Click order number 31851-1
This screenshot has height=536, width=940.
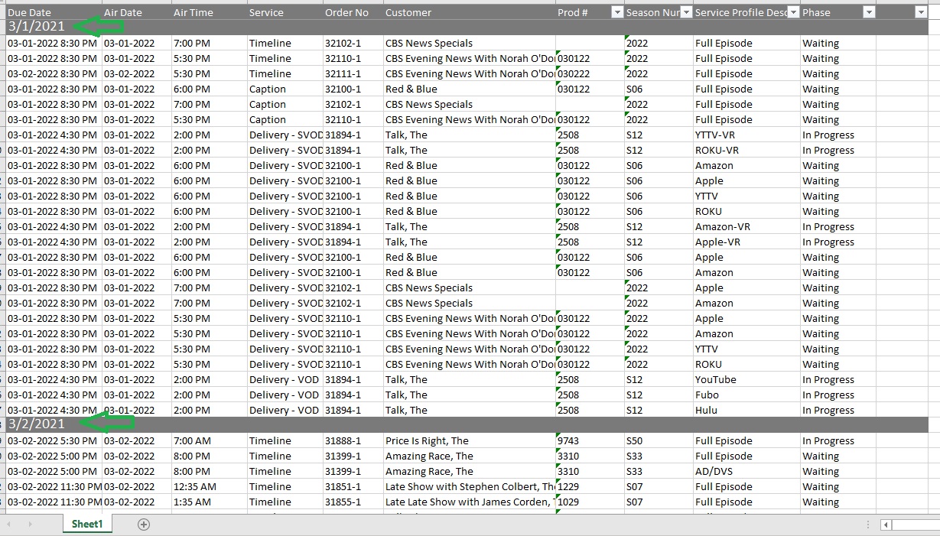353,486
